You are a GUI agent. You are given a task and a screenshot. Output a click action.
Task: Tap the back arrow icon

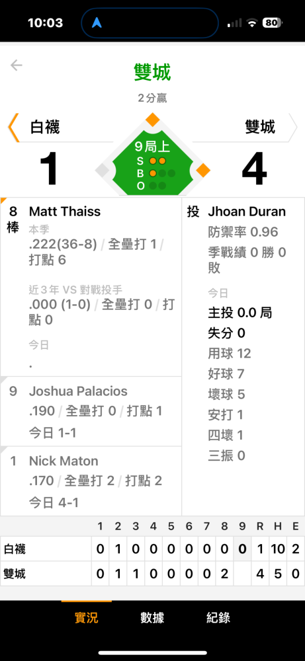point(17,65)
